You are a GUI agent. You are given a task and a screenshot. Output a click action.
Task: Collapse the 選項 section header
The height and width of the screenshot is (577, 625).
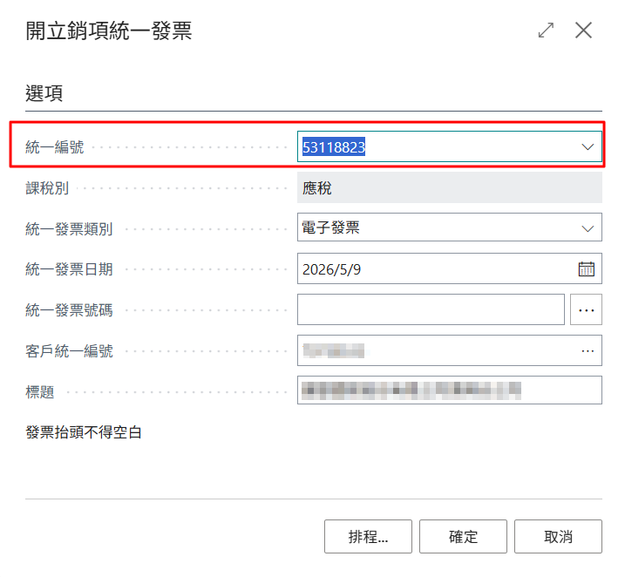click(x=44, y=93)
